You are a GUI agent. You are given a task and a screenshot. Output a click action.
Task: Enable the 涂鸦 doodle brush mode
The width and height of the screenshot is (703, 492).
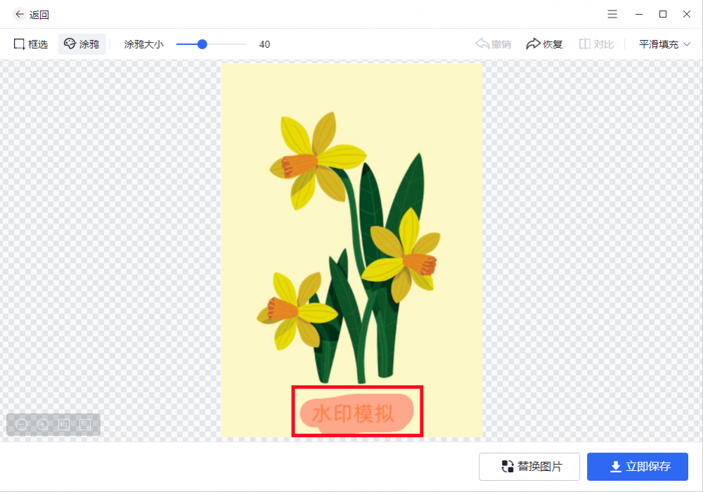tap(82, 44)
